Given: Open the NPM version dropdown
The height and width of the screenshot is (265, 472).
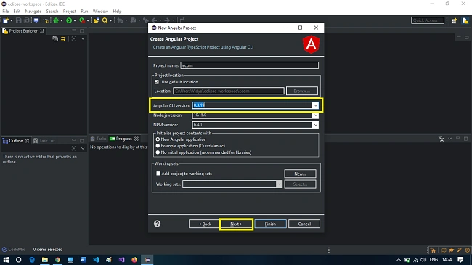Looking at the screenshot, I should click(315, 125).
